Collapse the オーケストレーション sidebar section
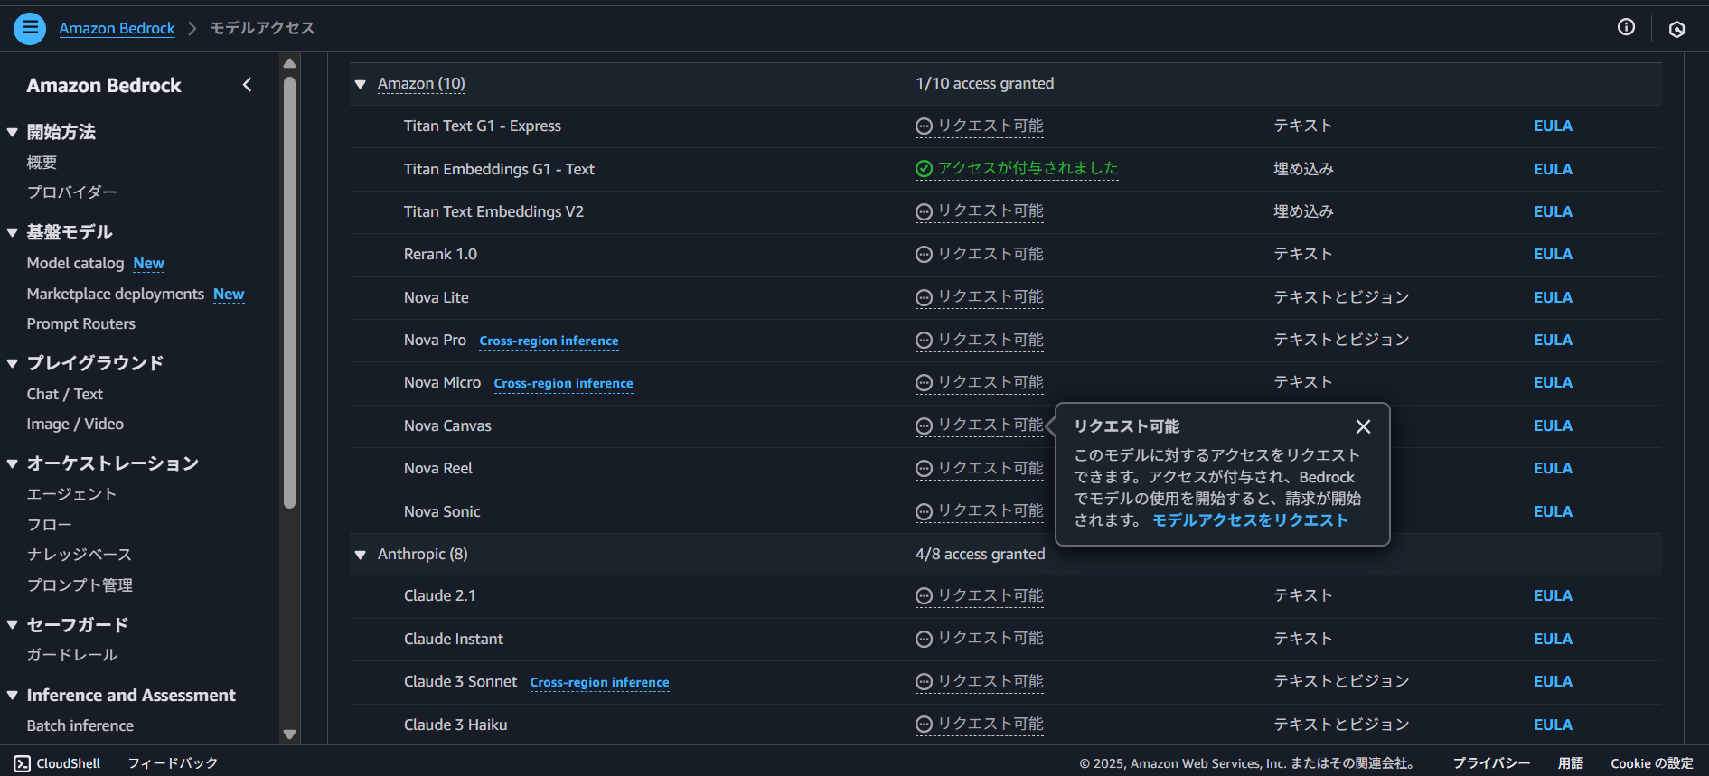This screenshot has width=1709, height=776. tap(13, 463)
